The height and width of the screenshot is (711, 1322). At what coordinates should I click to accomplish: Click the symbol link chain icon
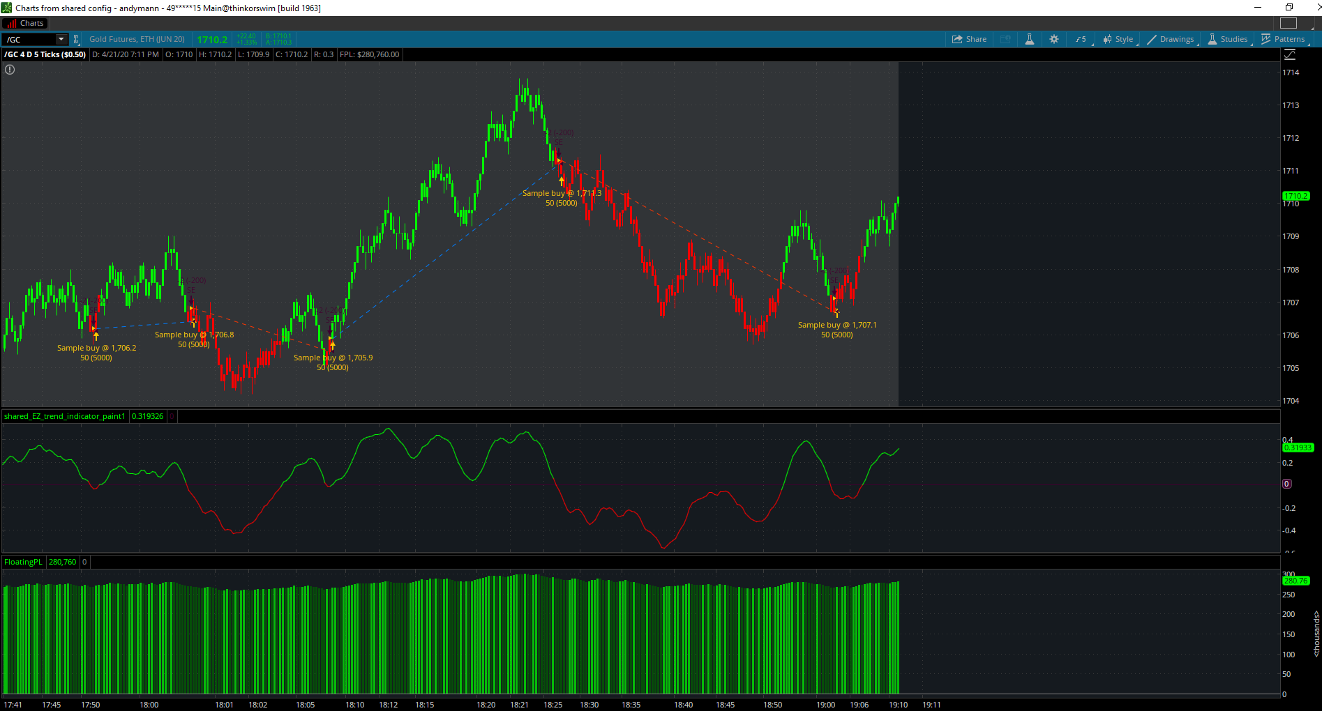pos(76,39)
